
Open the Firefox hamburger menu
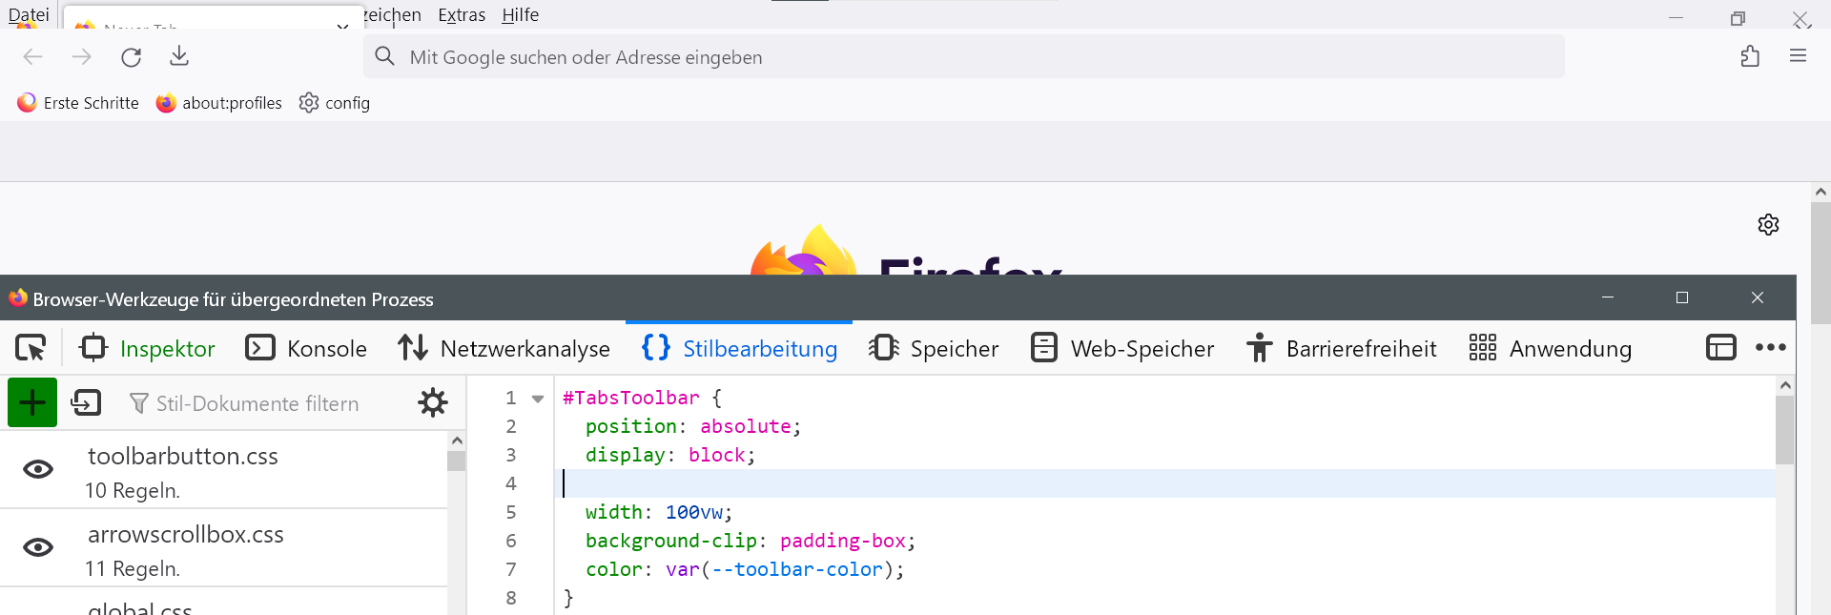[x=1799, y=56]
